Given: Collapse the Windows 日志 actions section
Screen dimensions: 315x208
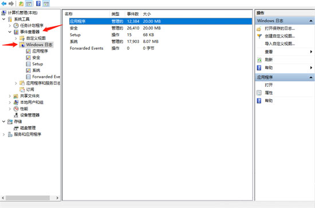Looking at the screenshot, I should 311,21.
